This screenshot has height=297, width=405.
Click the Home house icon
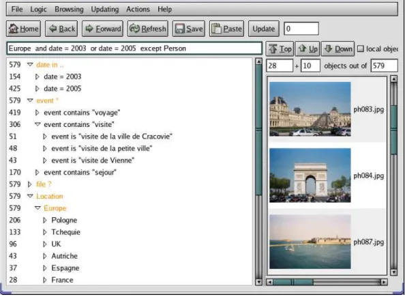14,29
